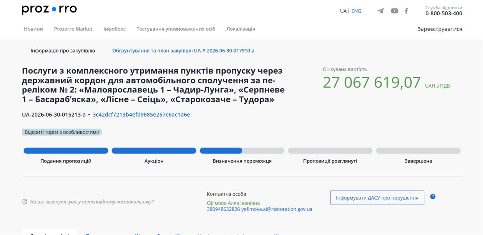Open the Telegram channel icon

click(380, 11)
